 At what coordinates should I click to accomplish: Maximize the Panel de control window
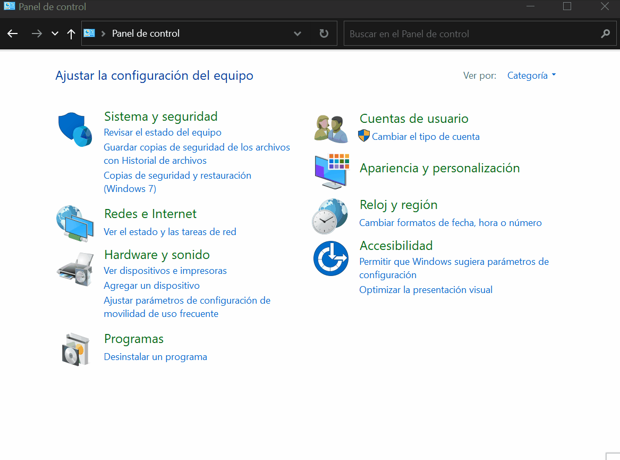[567, 6]
